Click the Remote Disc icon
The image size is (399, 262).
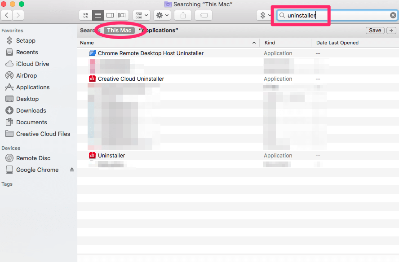[x=9, y=158]
